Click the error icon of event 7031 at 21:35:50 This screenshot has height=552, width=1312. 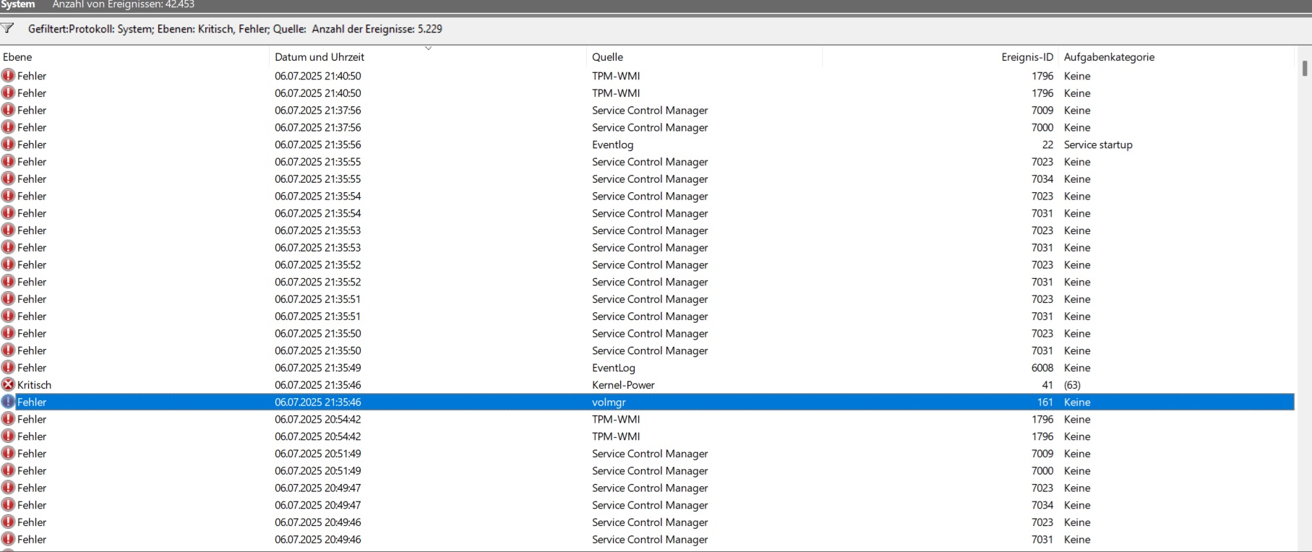[x=8, y=350]
